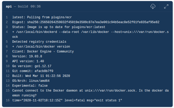Click the fatal "exit status 1" log line

[x=67, y=100]
